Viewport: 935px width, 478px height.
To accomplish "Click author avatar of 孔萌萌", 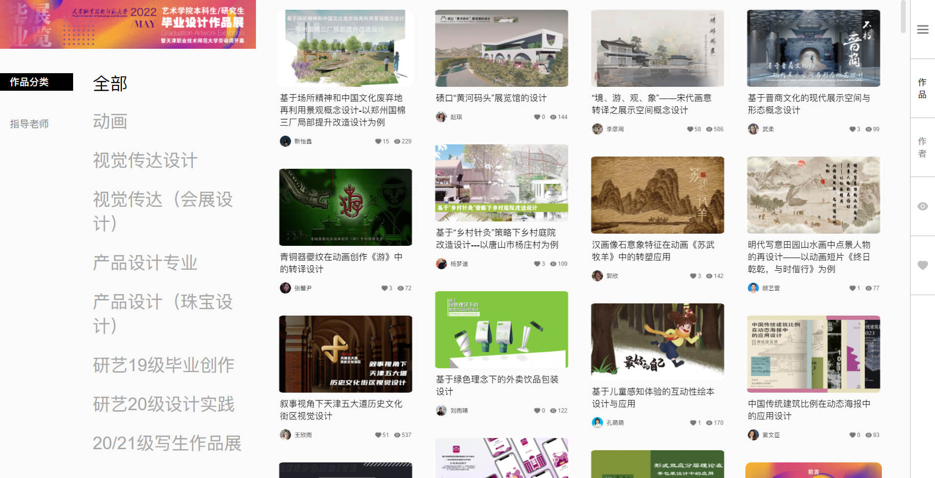I will click(x=597, y=423).
